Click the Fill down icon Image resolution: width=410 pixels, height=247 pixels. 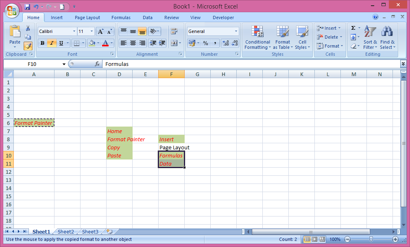tap(353, 37)
